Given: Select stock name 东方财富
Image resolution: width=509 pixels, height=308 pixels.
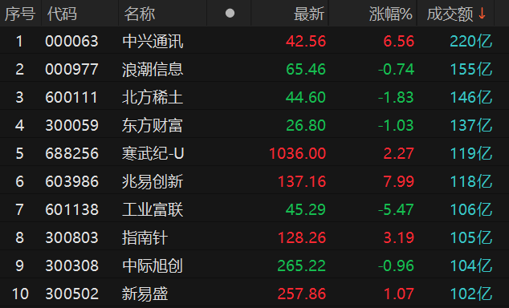Looking at the screenshot, I should (x=153, y=125).
